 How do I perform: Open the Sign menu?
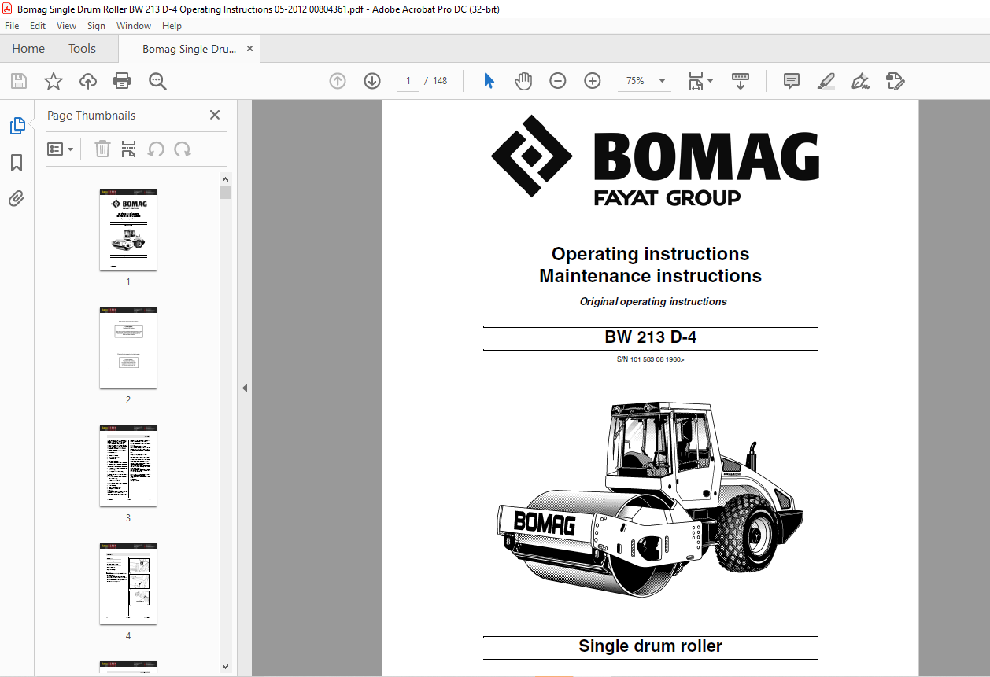click(96, 26)
